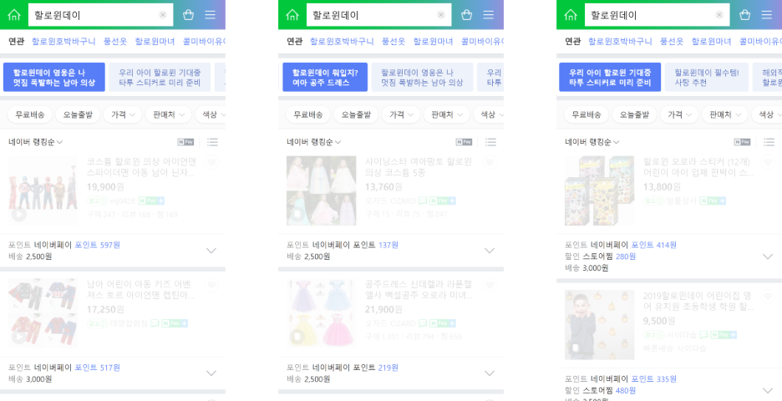Image resolution: width=782 pixels, height=401 pixels.
Task: Open the 남아 어린이 아동 키즈 어벤져스 product link
Action: [139, 290]
